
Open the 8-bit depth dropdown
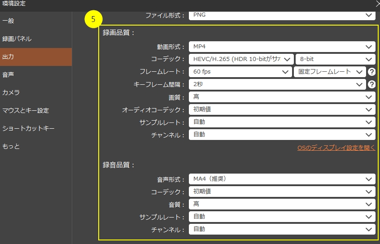[336, 59]
